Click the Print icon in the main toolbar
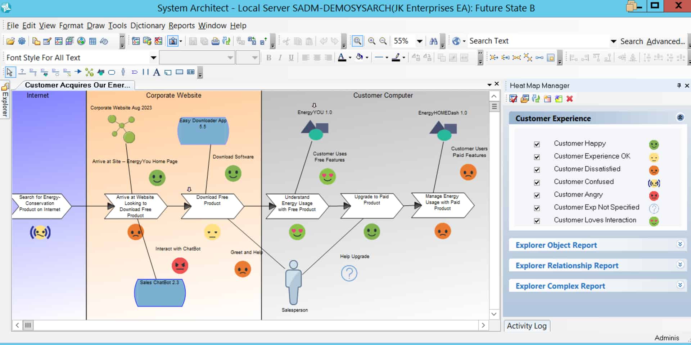Viewport: 691px width, 345px height. pos(216,41)
